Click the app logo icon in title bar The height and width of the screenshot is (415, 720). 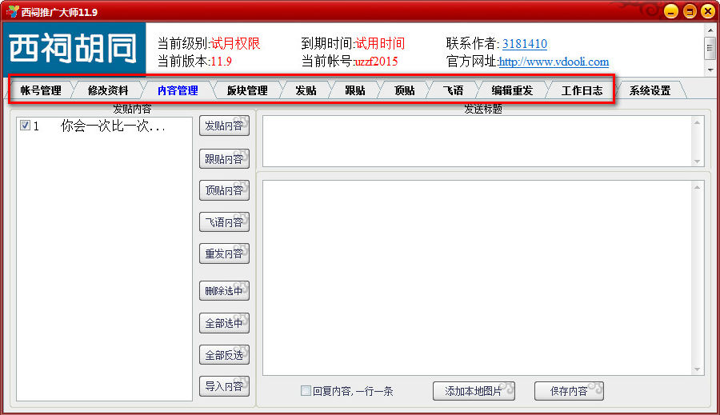pos(13,11)
